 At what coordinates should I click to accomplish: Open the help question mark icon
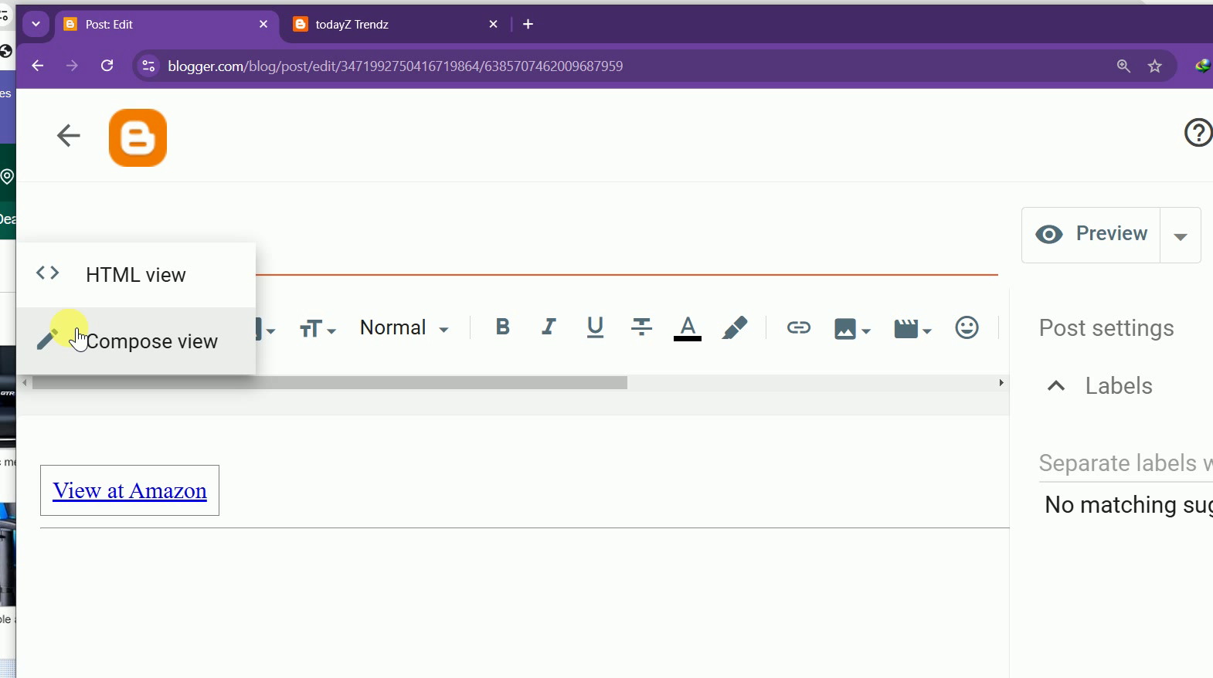1198,133
